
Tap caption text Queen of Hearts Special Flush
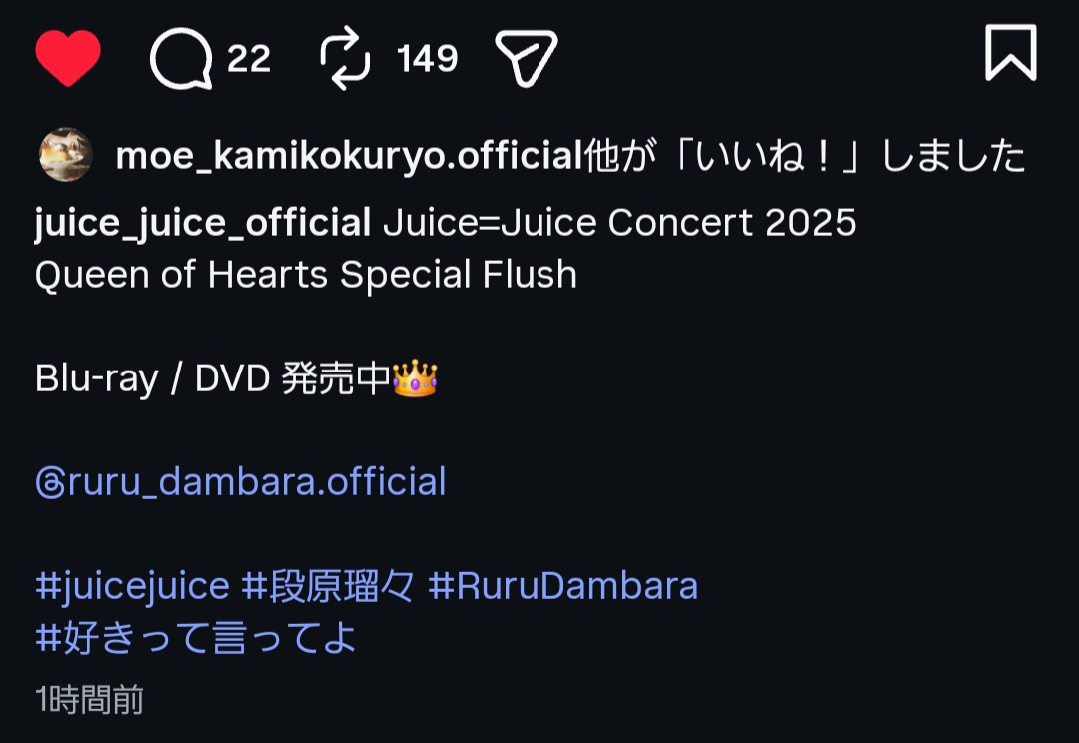[x=307, y=275]
